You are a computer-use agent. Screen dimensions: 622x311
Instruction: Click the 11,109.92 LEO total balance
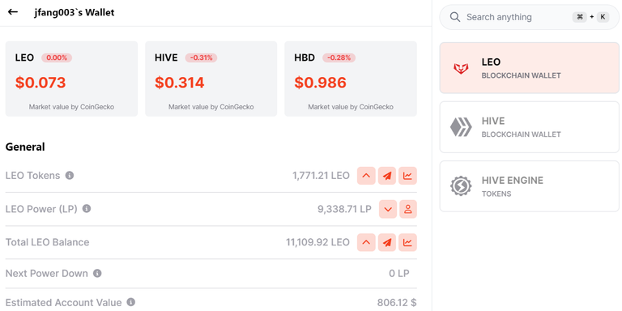click(318, 242)
